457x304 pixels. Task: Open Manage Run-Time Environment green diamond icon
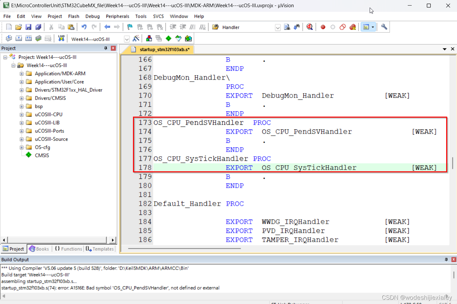tap(168, 39)
